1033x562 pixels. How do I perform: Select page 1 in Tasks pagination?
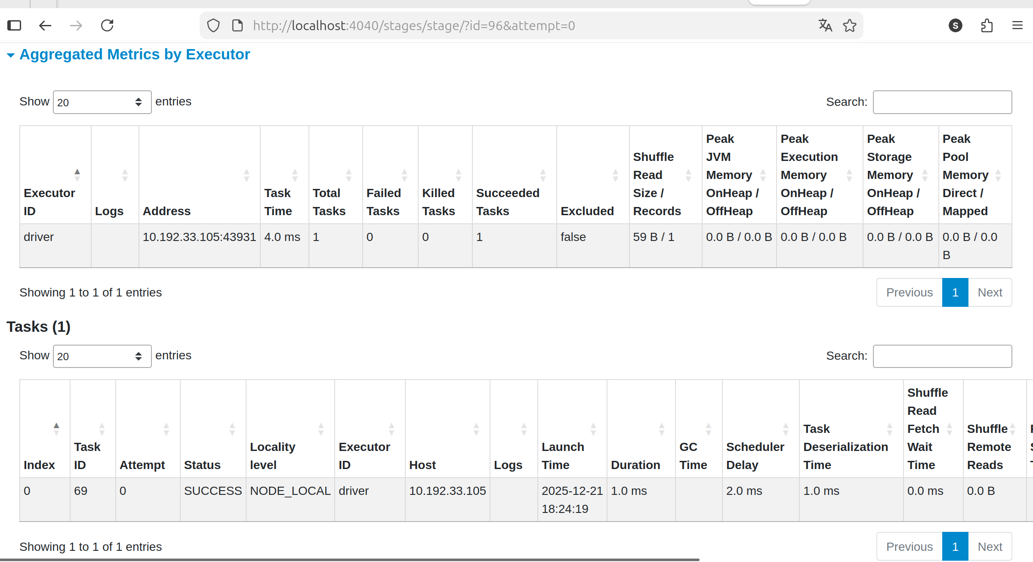click(x=955, y=546)
